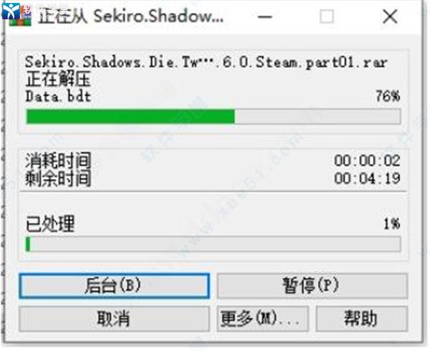Pause extraction with 暂停(P) button
This screenshot has width=430, height=351.
[x=312, y=286]
